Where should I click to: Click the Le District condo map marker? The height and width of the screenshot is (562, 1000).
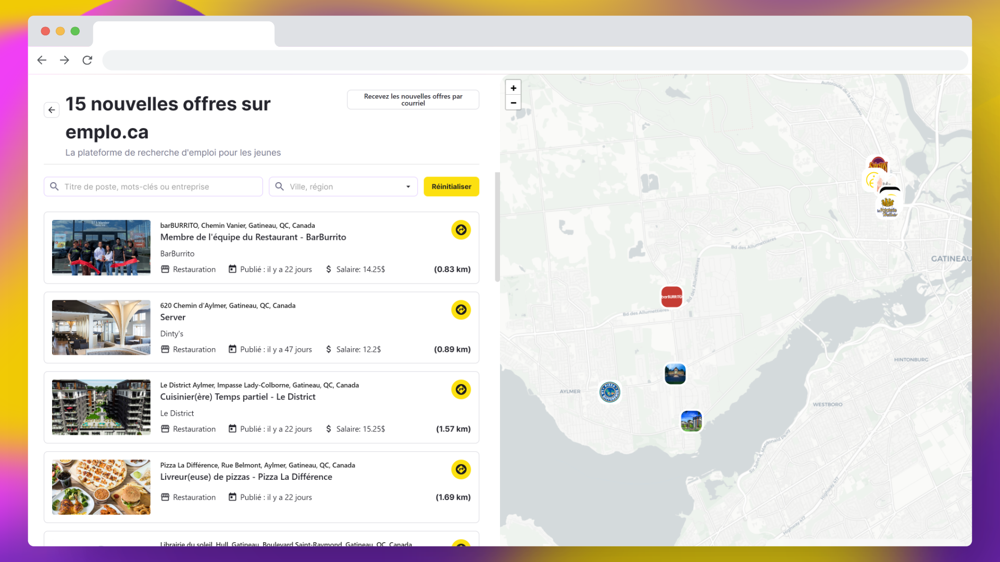(691, 421)
